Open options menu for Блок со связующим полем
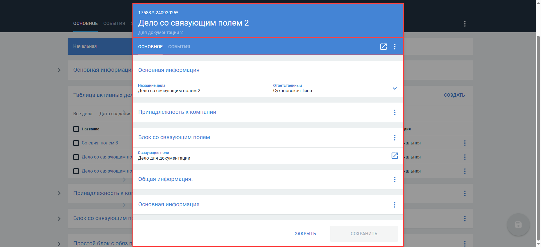541x247 pixels. pyautogui.click(x=394, y=138)
